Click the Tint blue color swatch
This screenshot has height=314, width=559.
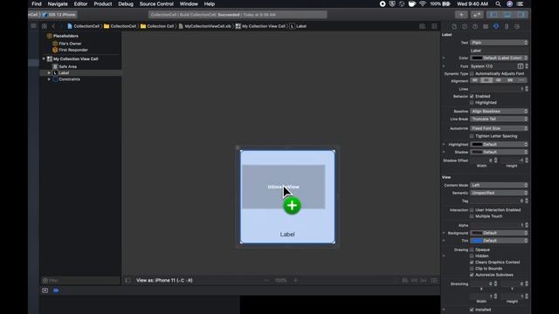pos(477,241)
